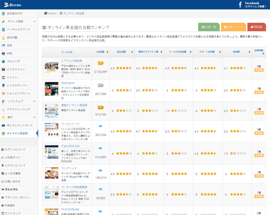This screenshot has height=215, width=270.
Task: Vote for ワールドトーク with 投票 button
Action: (x=259, y=133)
